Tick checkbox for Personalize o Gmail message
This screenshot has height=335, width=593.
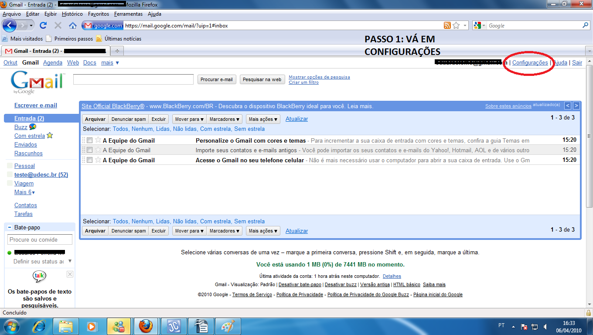89,140
